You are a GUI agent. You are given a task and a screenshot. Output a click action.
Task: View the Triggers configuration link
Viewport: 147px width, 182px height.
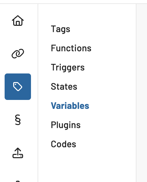(68, 68)
